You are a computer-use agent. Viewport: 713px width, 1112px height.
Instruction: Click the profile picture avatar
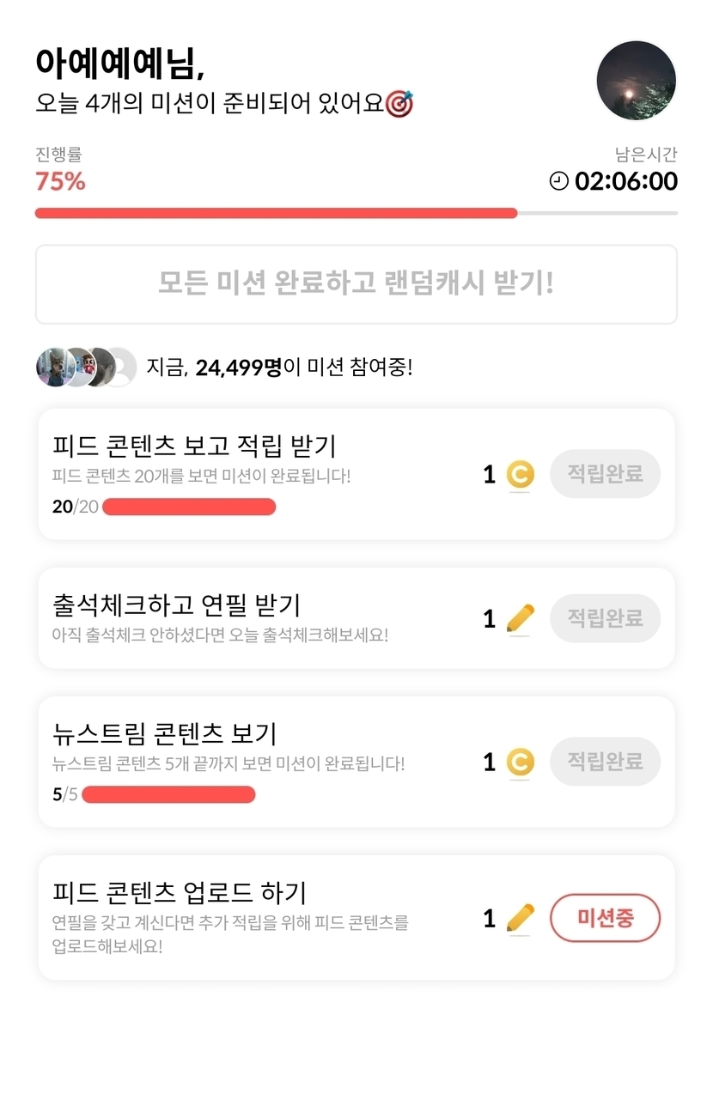point(636,81)
